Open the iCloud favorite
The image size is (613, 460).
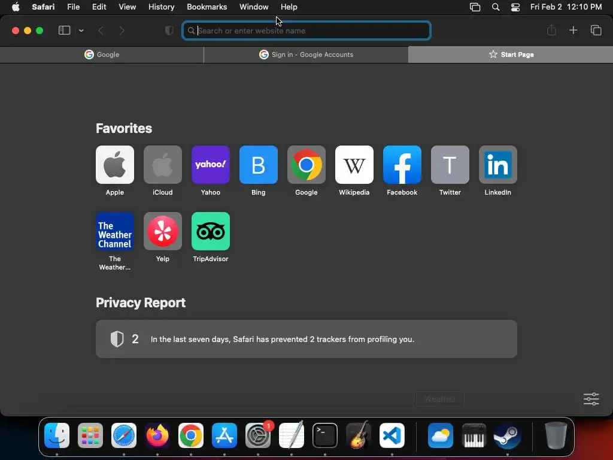(x=163, y=165)
